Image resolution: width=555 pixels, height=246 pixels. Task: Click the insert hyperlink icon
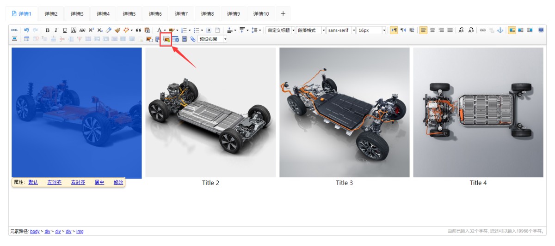pos(483,30)
